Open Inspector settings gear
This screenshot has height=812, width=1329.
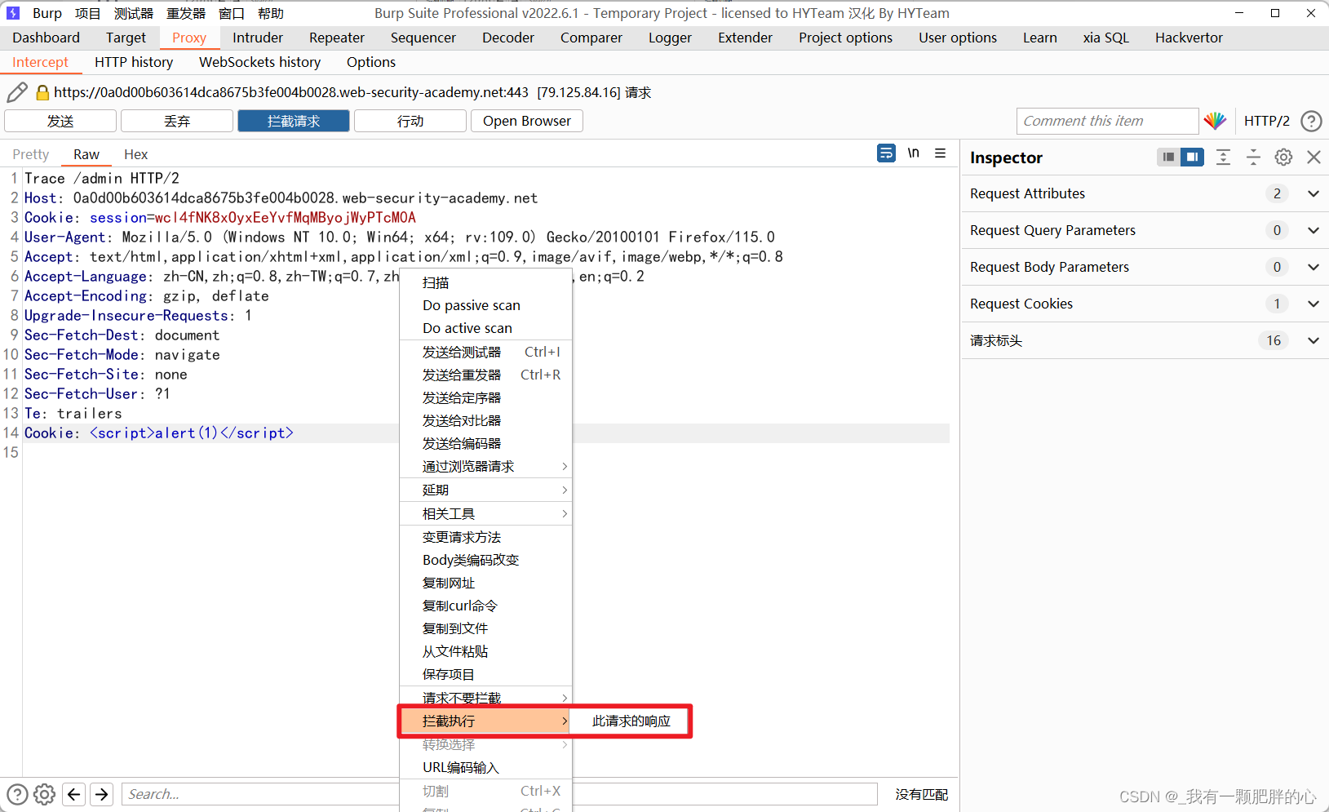(1283, 157)
